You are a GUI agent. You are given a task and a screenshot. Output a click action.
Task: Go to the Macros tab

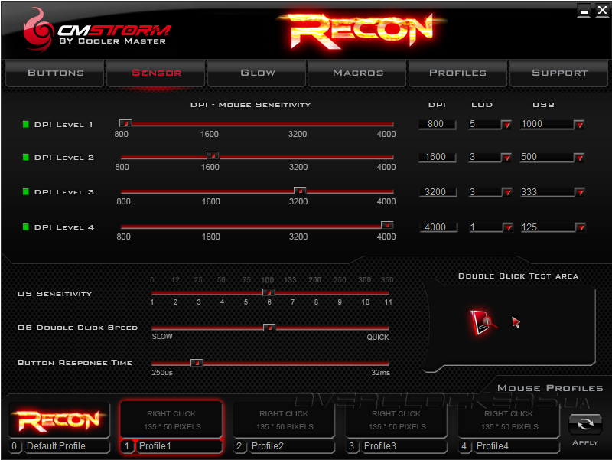(x=357, y=73)
